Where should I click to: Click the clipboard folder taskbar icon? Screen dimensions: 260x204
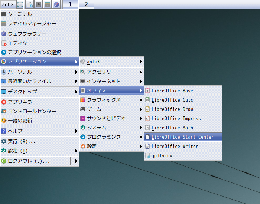coord(29,4)
